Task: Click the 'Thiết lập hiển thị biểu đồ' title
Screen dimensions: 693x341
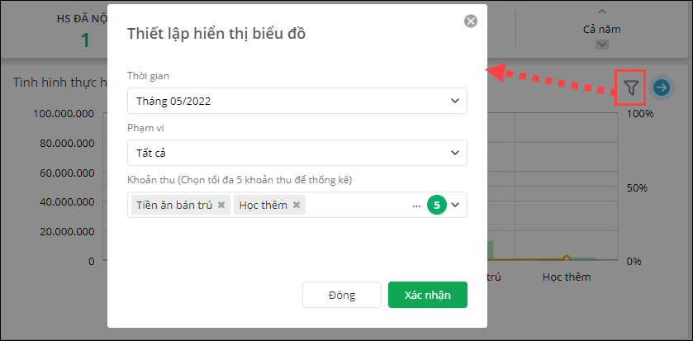Action: coord(218,34)
